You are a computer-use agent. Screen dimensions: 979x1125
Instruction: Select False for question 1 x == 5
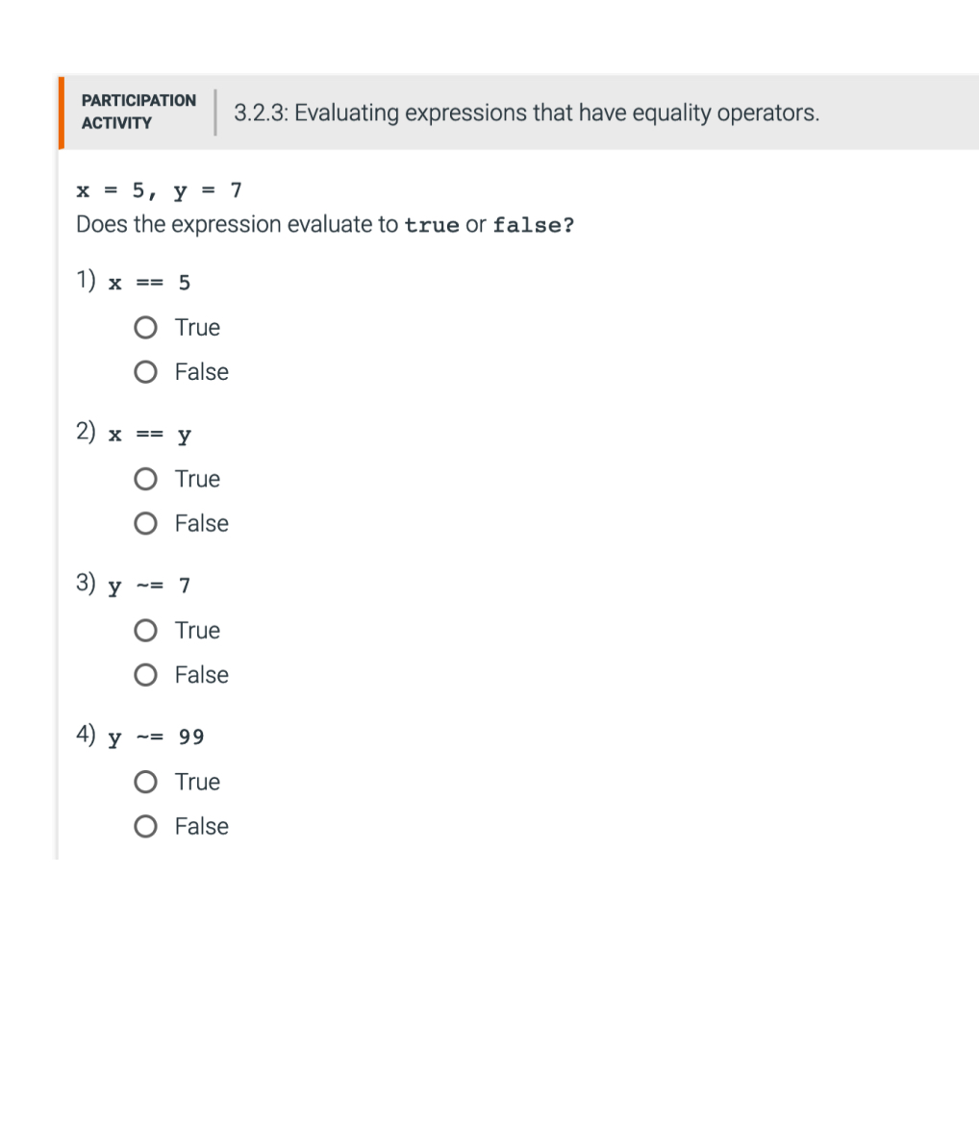click(x=145, y=372)
